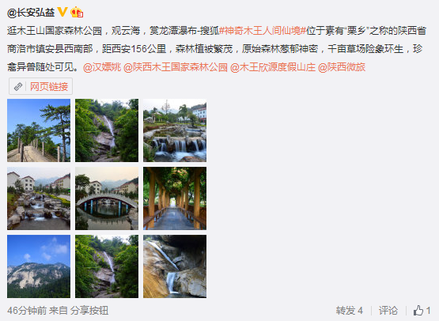Open the @木王欣源度假山庄 mention link

[273, 67]
